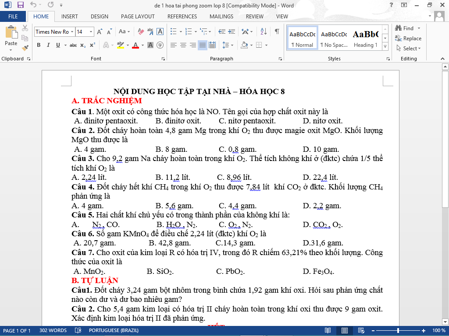Click the spell check status icon

click(78, 331)
